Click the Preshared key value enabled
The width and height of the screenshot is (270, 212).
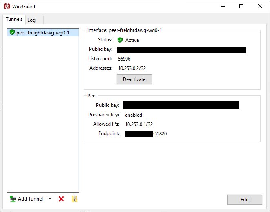[x=134, y=115]
